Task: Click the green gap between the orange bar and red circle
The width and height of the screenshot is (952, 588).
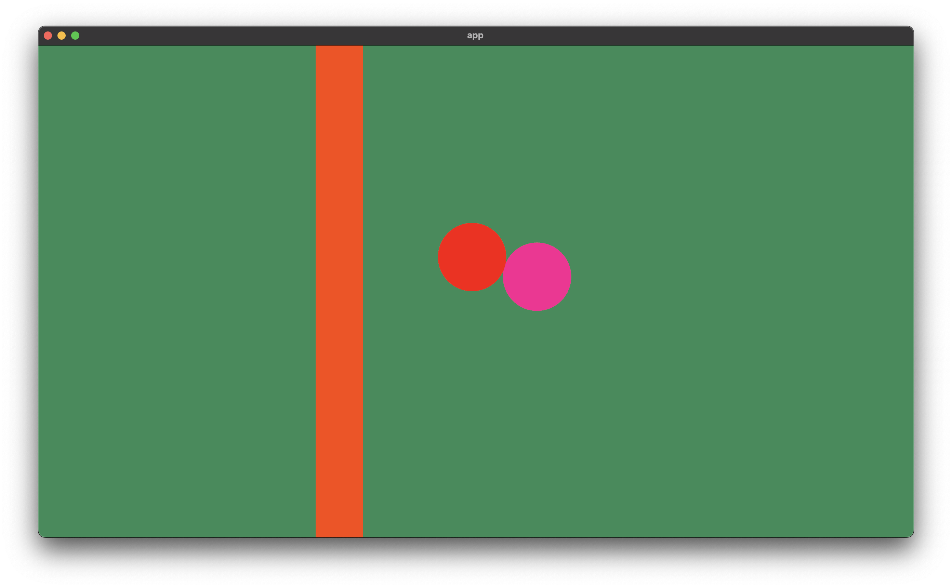Action: pyautogui.click(x=400, y=257)
